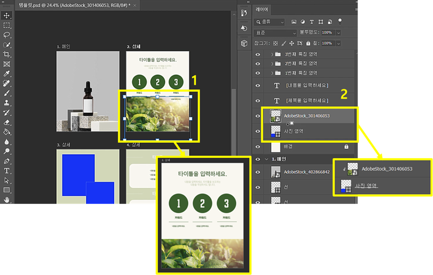Select the Path Selection tool
The image size is (433, 275).
coord(6,180)
